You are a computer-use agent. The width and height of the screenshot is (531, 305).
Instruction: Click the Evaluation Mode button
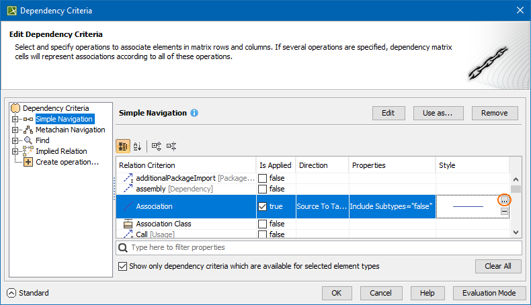click(489, 293)
